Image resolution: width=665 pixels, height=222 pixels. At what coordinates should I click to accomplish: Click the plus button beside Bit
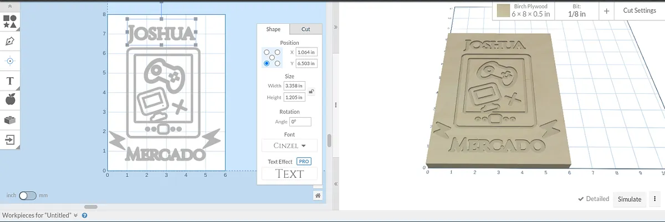coord(607,11)
